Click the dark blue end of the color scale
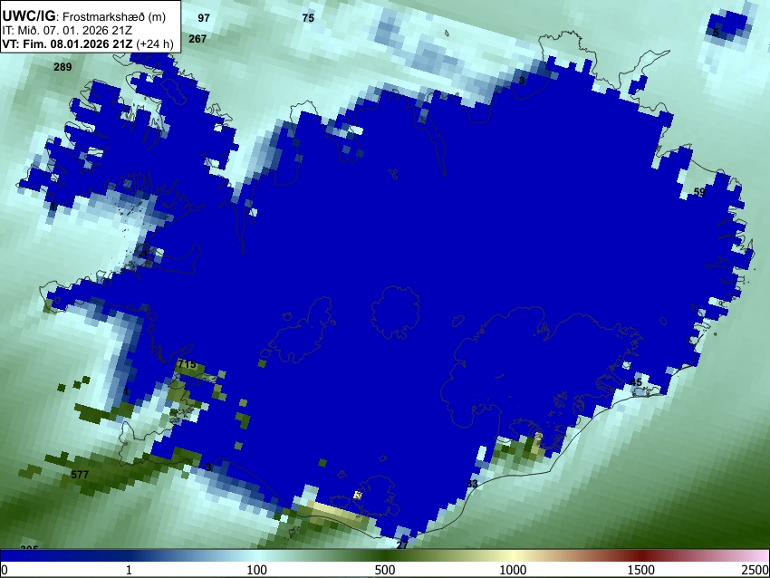The width and height of the screenshot is (770, 578). point(30,555)
